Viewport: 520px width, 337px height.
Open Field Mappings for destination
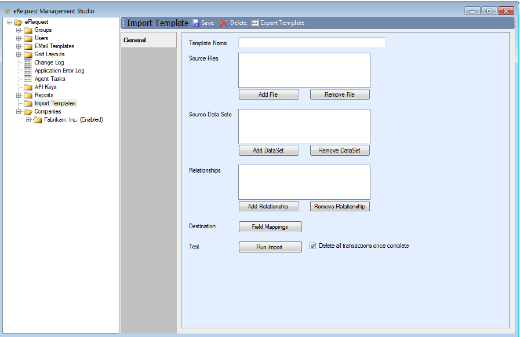pyautogui.click(x=270, y=227)
